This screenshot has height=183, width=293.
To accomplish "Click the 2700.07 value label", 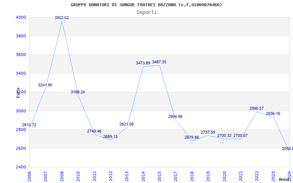I will click(240, 135).
